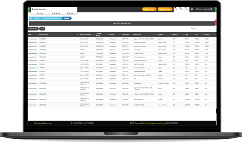Click ASHOK in the Clutch O/H row
The image size is (242, 143).
[x=82, y=50]
